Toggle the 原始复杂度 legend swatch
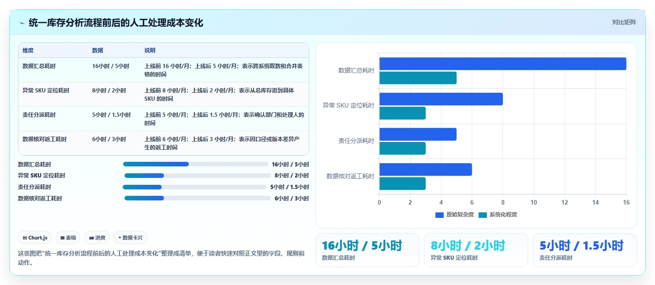 [x=440, y=215]
